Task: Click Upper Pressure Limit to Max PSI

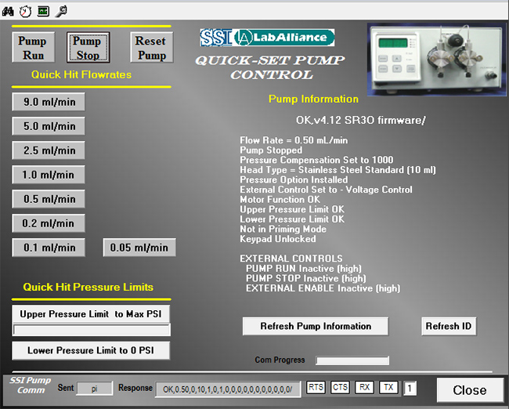Action: pos(91,314)
